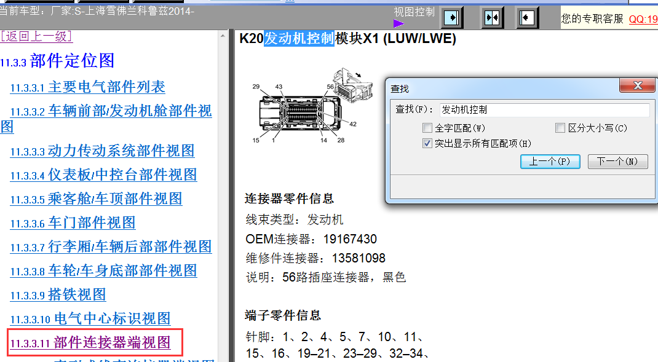Click the 11.3.3 部件定位图 heading
The image size is (658, 362).
(57, 61)
